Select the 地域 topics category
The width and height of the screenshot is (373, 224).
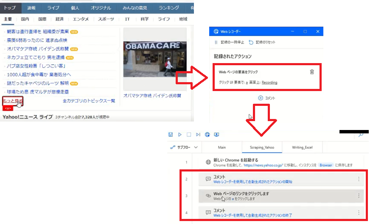[x=183, y=19]
